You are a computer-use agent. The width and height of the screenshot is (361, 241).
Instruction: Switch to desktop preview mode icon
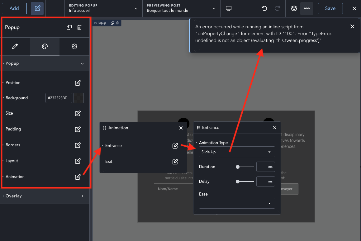coord(229,8)
